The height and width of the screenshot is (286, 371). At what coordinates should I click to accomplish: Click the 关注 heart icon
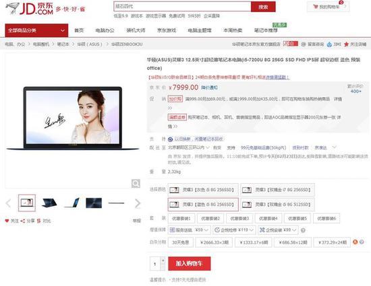point(7,221)
